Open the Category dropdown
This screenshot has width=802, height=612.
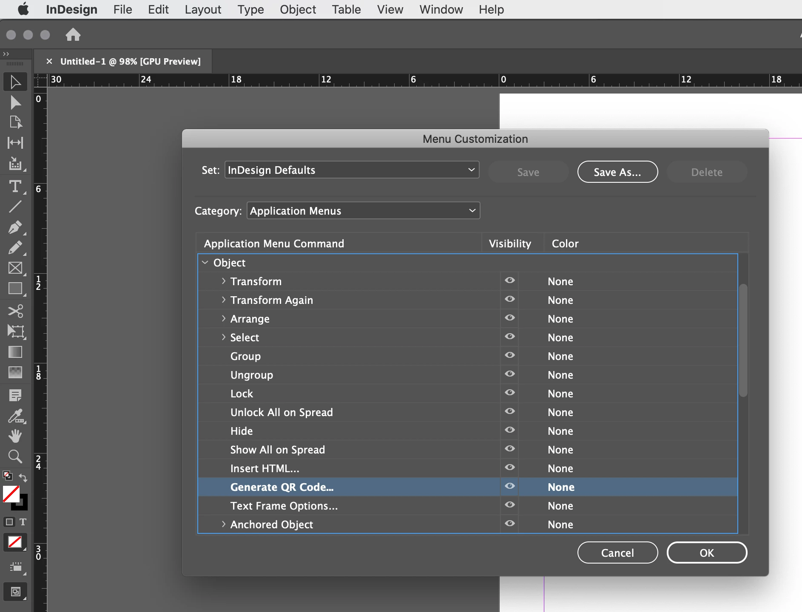coord(363,211)
